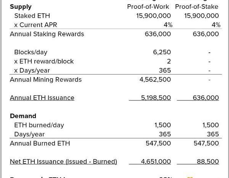This screenshot has width=229, height=178.
Task: Select the 6,250 Blocks/day value
Action: [x=162, y=52]
